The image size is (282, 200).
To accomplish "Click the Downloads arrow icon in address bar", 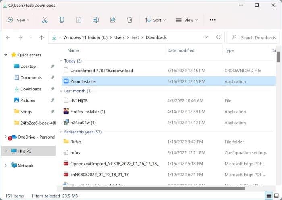I will click(54, 37).
